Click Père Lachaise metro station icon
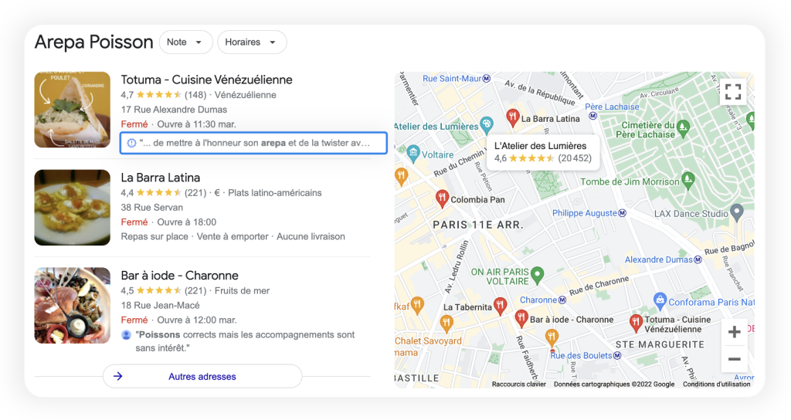The width and height of the screenshot is (791, 420). (x=592, y=116)
